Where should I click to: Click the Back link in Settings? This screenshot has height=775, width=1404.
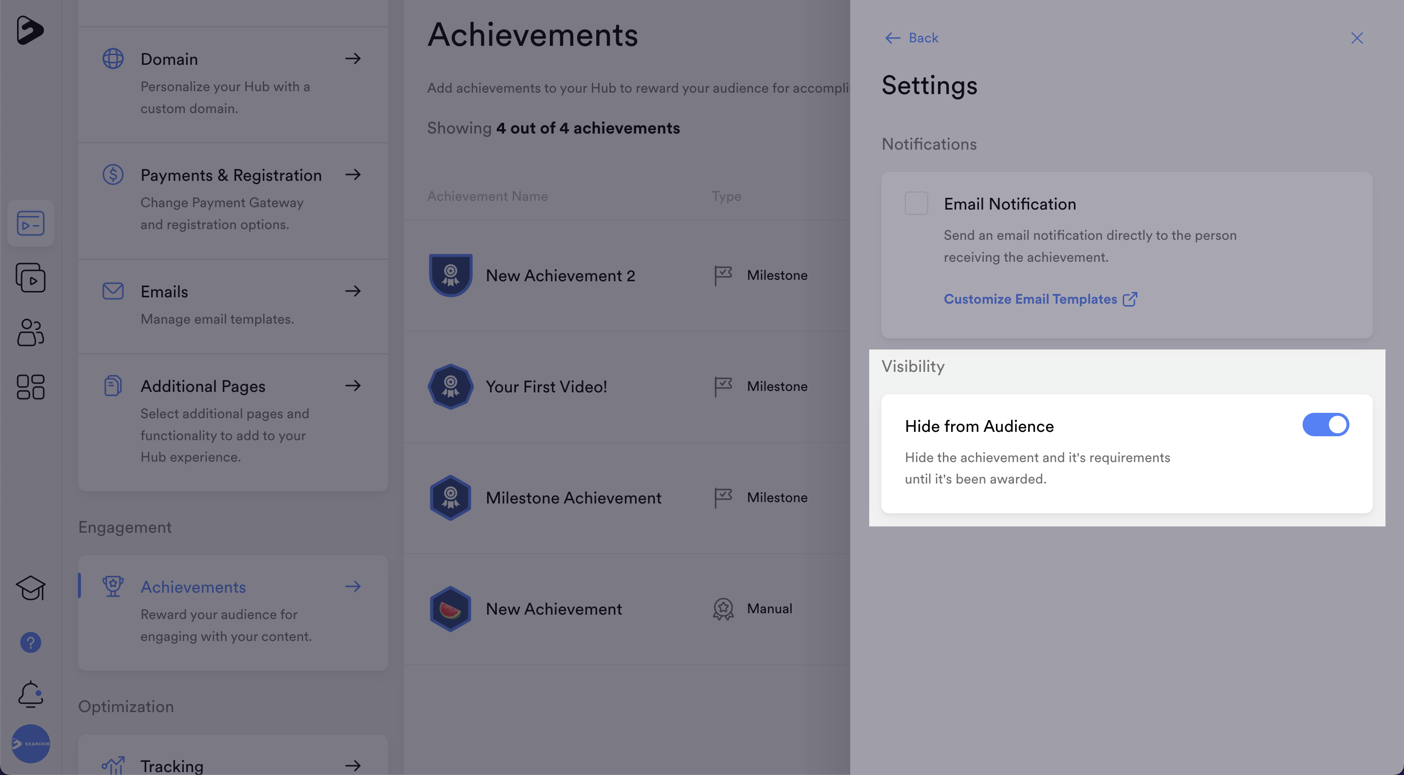pyautogui.click(x=911, y=38)
